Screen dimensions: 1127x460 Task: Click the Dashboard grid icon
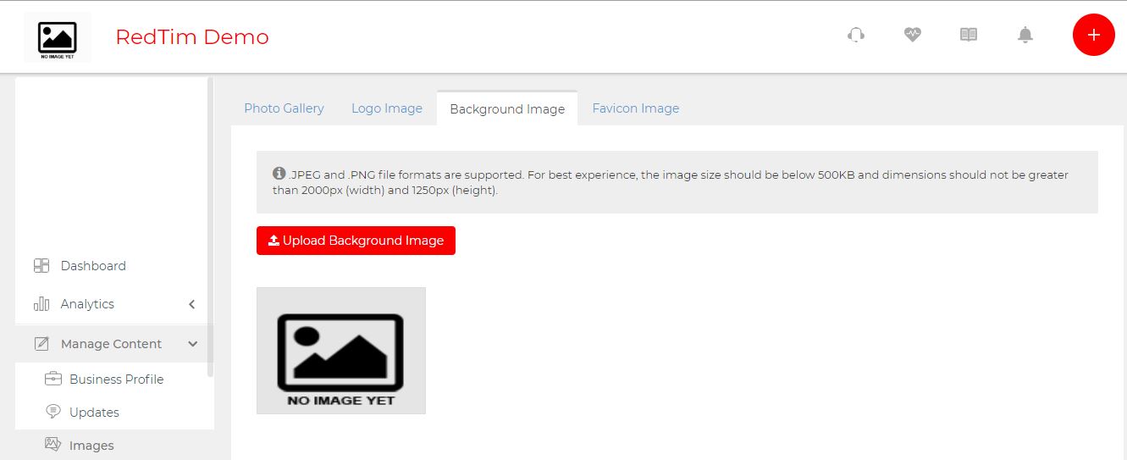(41, 266)
